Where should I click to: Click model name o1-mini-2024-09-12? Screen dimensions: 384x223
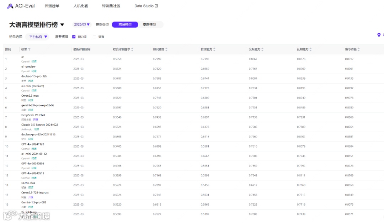(x=34, y=154)
